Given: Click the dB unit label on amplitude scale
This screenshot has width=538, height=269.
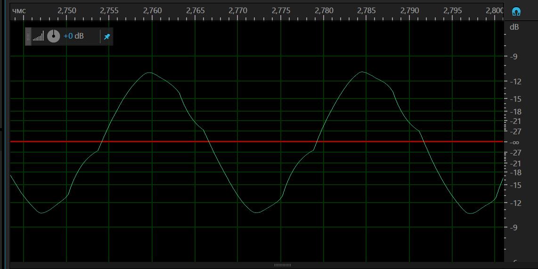Looking at the screenshot, I should click(514, 27).
